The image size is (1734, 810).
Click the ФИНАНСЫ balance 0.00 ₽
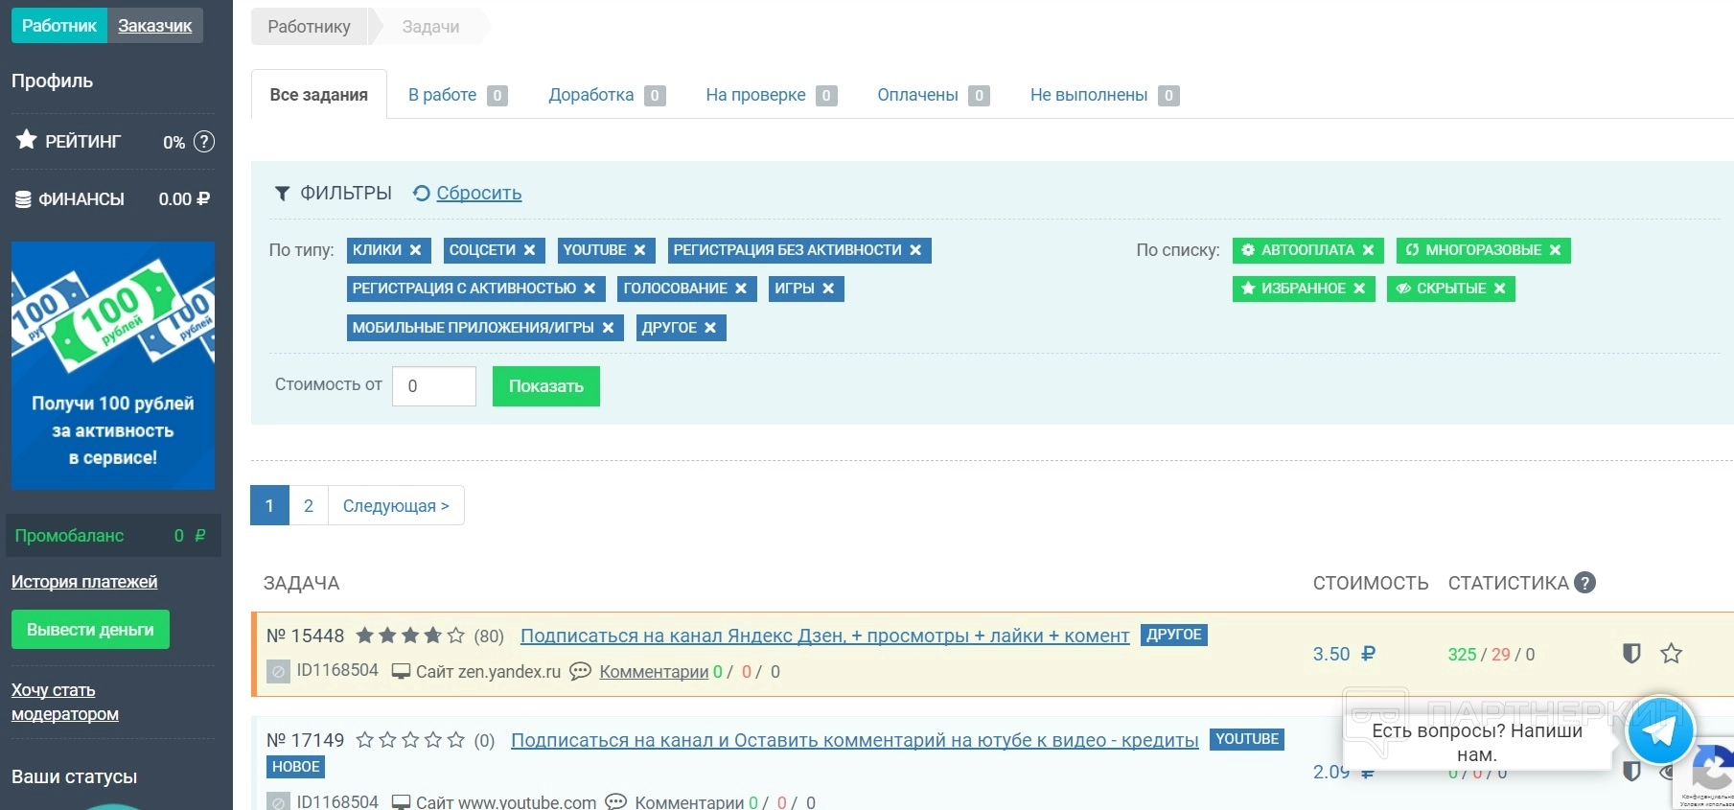(184, 199)
